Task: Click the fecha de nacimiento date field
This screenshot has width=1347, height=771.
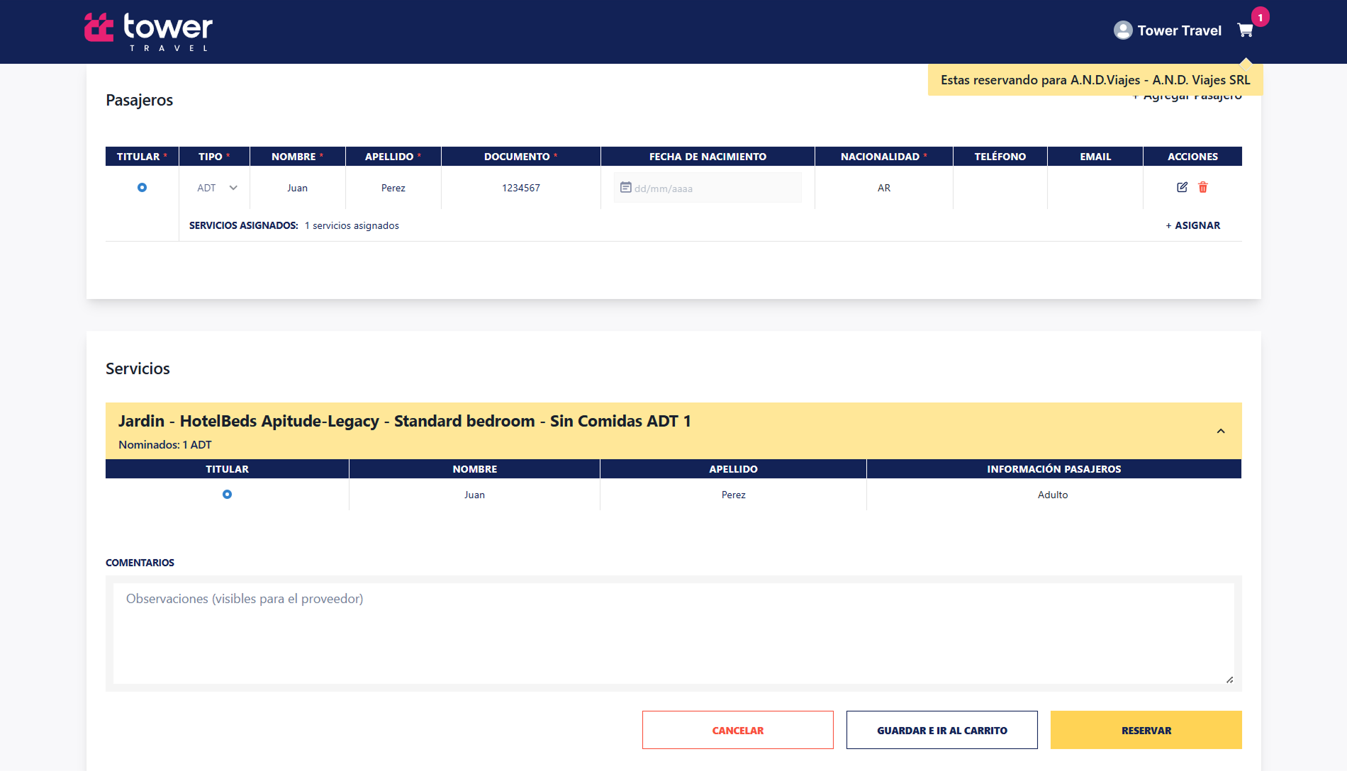Action: pyautogui.click(x=708, y=188)
